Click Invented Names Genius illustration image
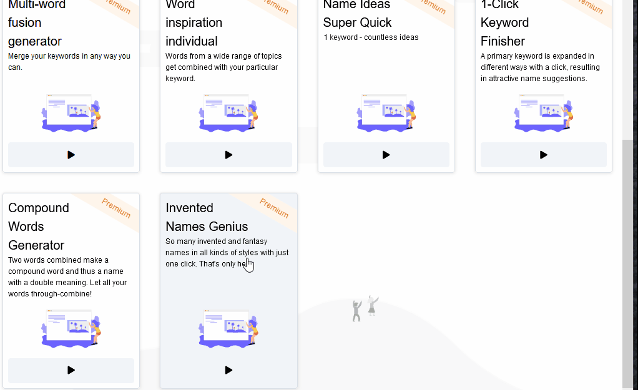This screenshot has width=638, height=390. click(228, 328)
